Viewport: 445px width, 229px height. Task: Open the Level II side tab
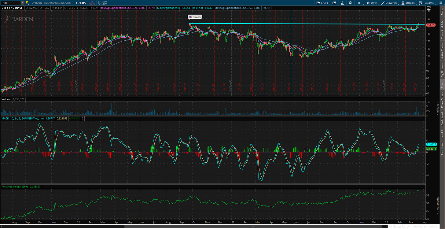coord(442,134)
